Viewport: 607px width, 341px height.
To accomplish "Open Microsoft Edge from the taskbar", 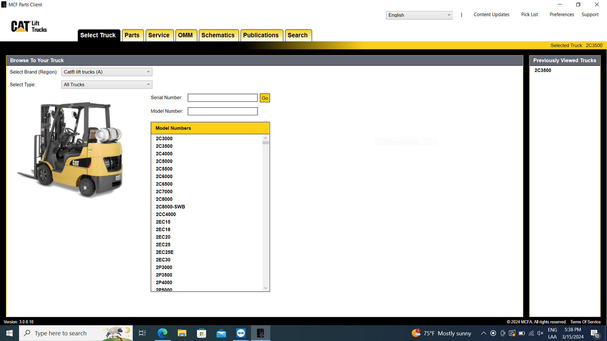I will pos(162,333).
